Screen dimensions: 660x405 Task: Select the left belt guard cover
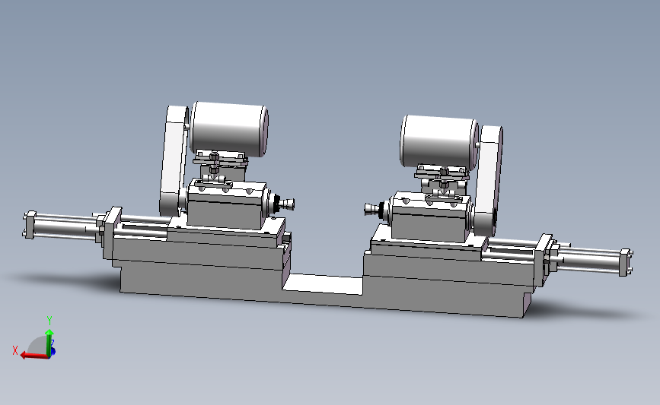(174, 162)
